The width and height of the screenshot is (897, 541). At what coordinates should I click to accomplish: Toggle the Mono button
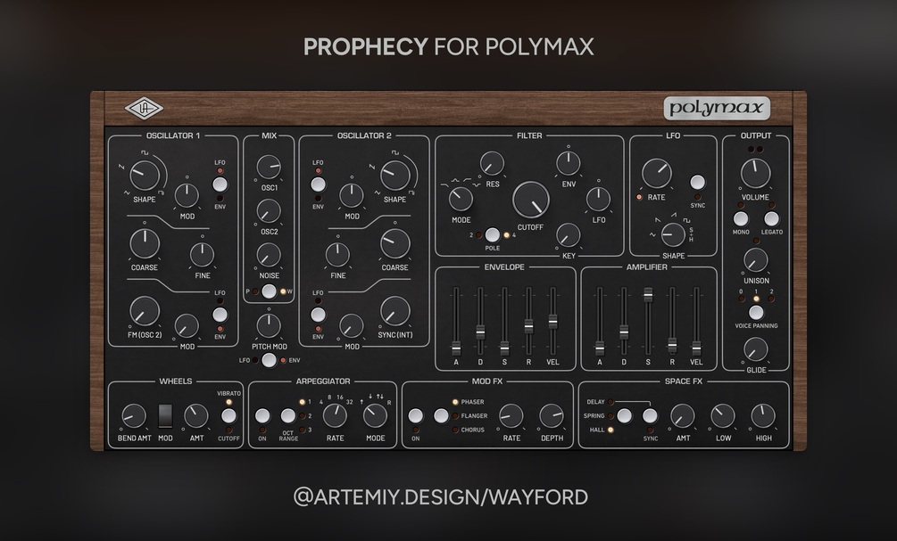coord(741,218)
